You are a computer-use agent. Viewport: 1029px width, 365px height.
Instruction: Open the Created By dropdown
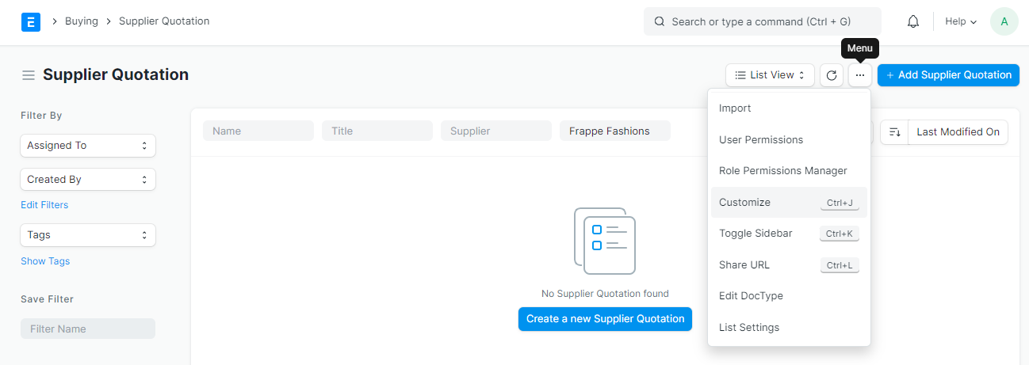pos(87,180)
